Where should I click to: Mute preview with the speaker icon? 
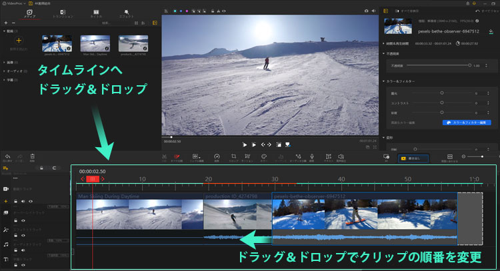click(373, 11)
